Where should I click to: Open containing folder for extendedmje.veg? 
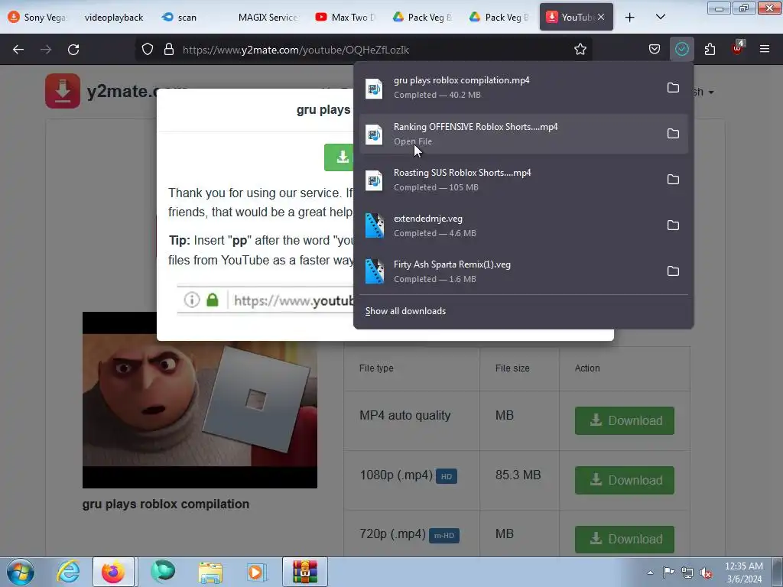pyautogui.click(x=673, y=225)
